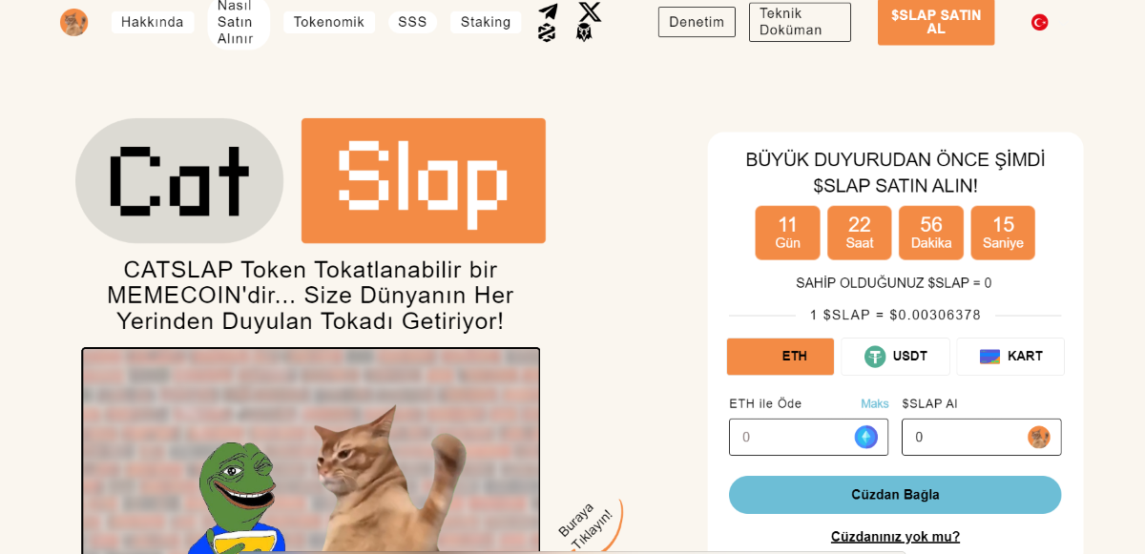
Task: Select the KART card payment option
Action: (1010, 357)
